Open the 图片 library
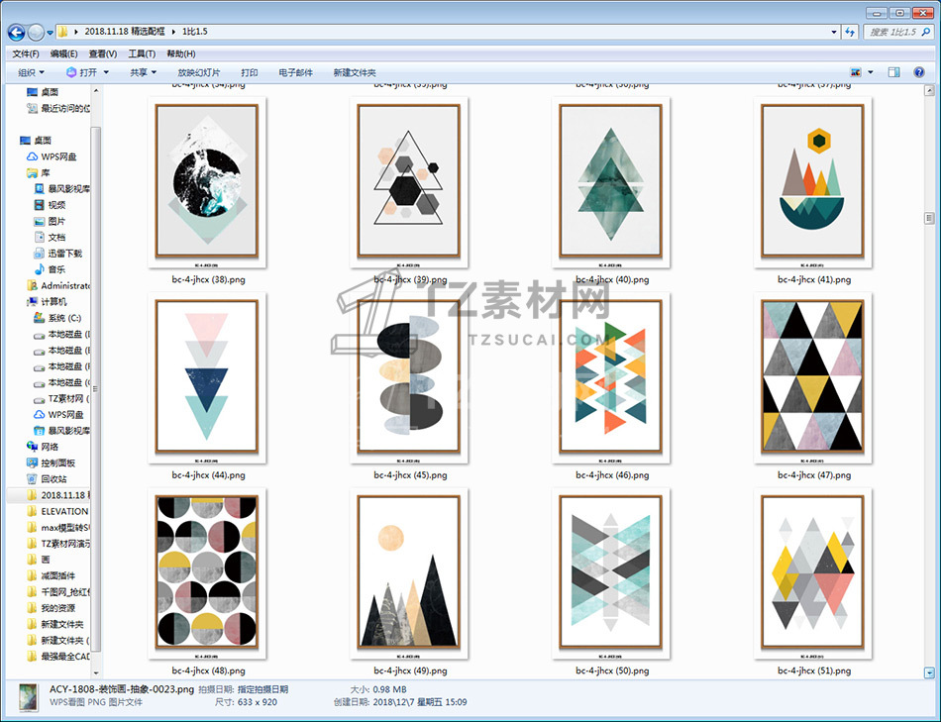The width and height of the screenshot is (941, 722). [50, 222]
